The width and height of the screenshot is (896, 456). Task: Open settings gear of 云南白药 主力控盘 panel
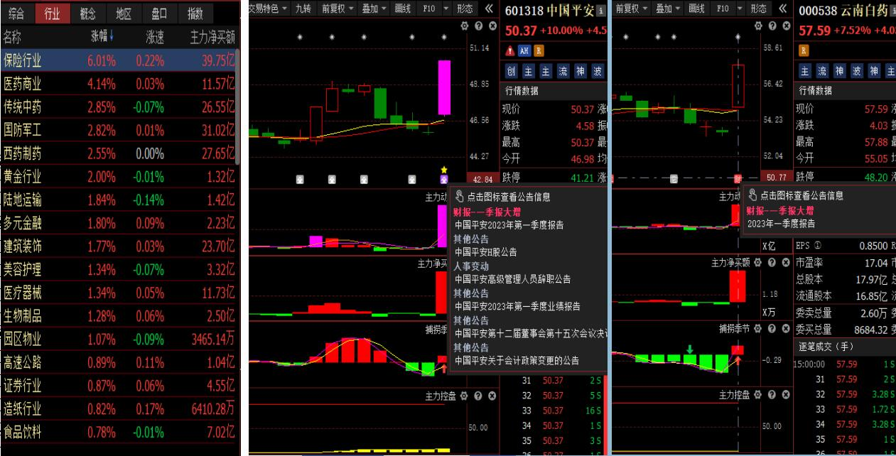[x=760, y=394]
